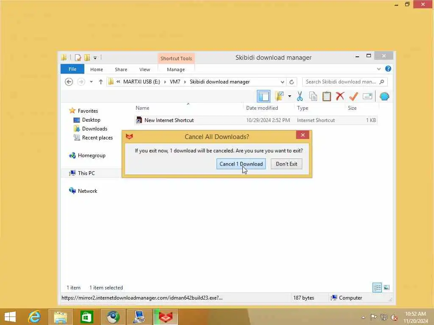Screen dimensions: 434x325
Task: Select MARTXI USB (E:) in the address path
Action: 142,82
